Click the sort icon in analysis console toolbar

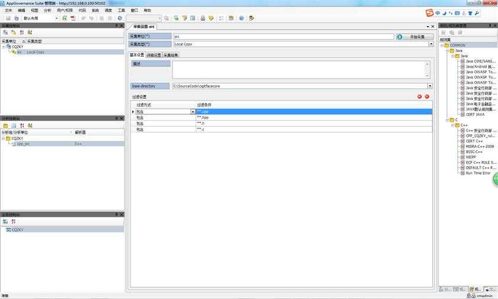coord(22,126)
